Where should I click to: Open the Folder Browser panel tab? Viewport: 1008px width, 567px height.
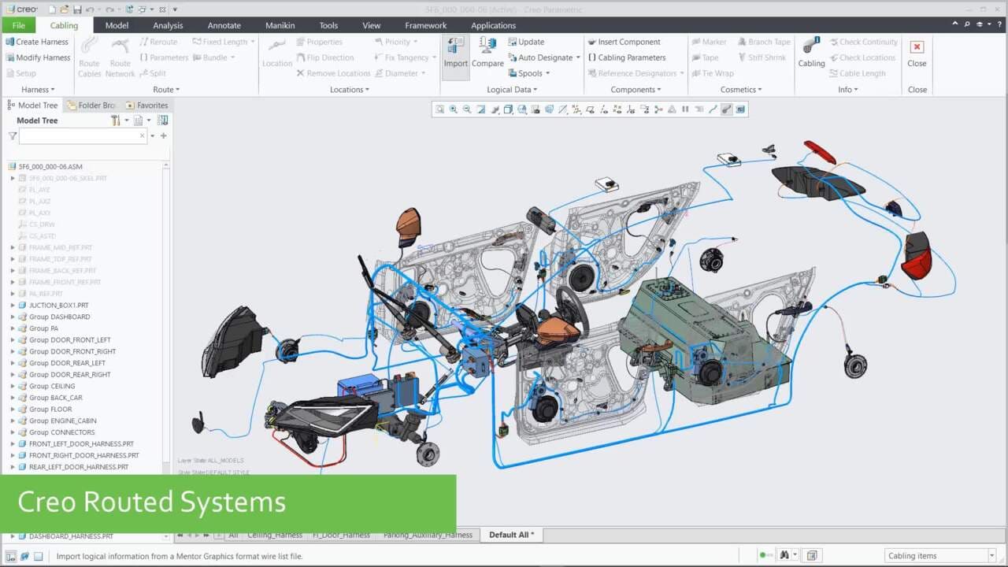[x=91, y=105]
